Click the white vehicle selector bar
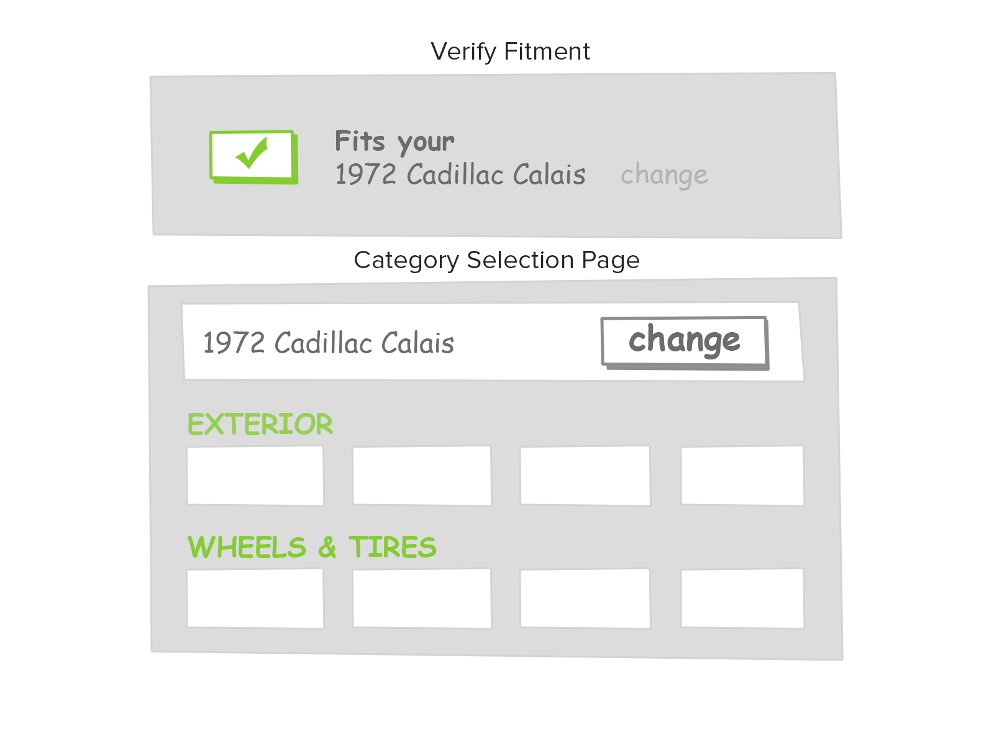The image size is (994, 745). 528,343
